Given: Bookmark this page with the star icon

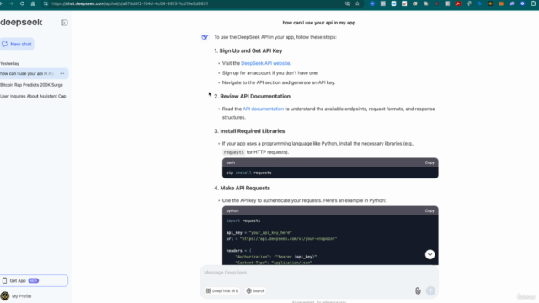Looking at the screenshot, I should [357, 3].
